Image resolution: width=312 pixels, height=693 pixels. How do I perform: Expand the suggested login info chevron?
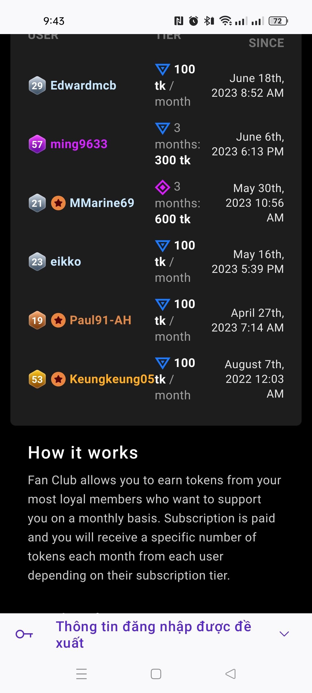point(284,634)
